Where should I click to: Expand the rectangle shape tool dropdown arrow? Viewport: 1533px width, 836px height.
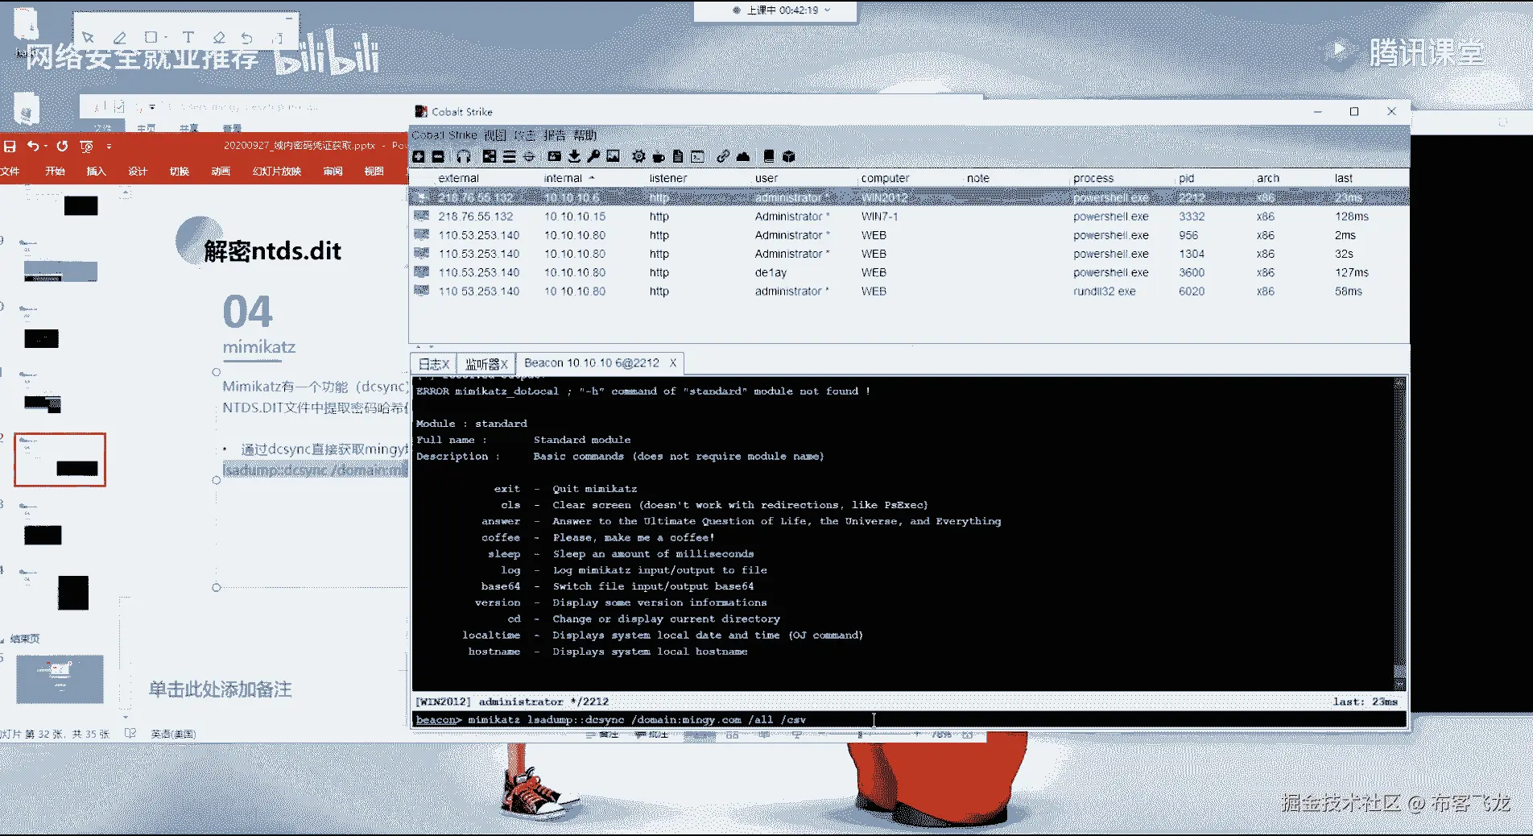(x=165, y=37)
